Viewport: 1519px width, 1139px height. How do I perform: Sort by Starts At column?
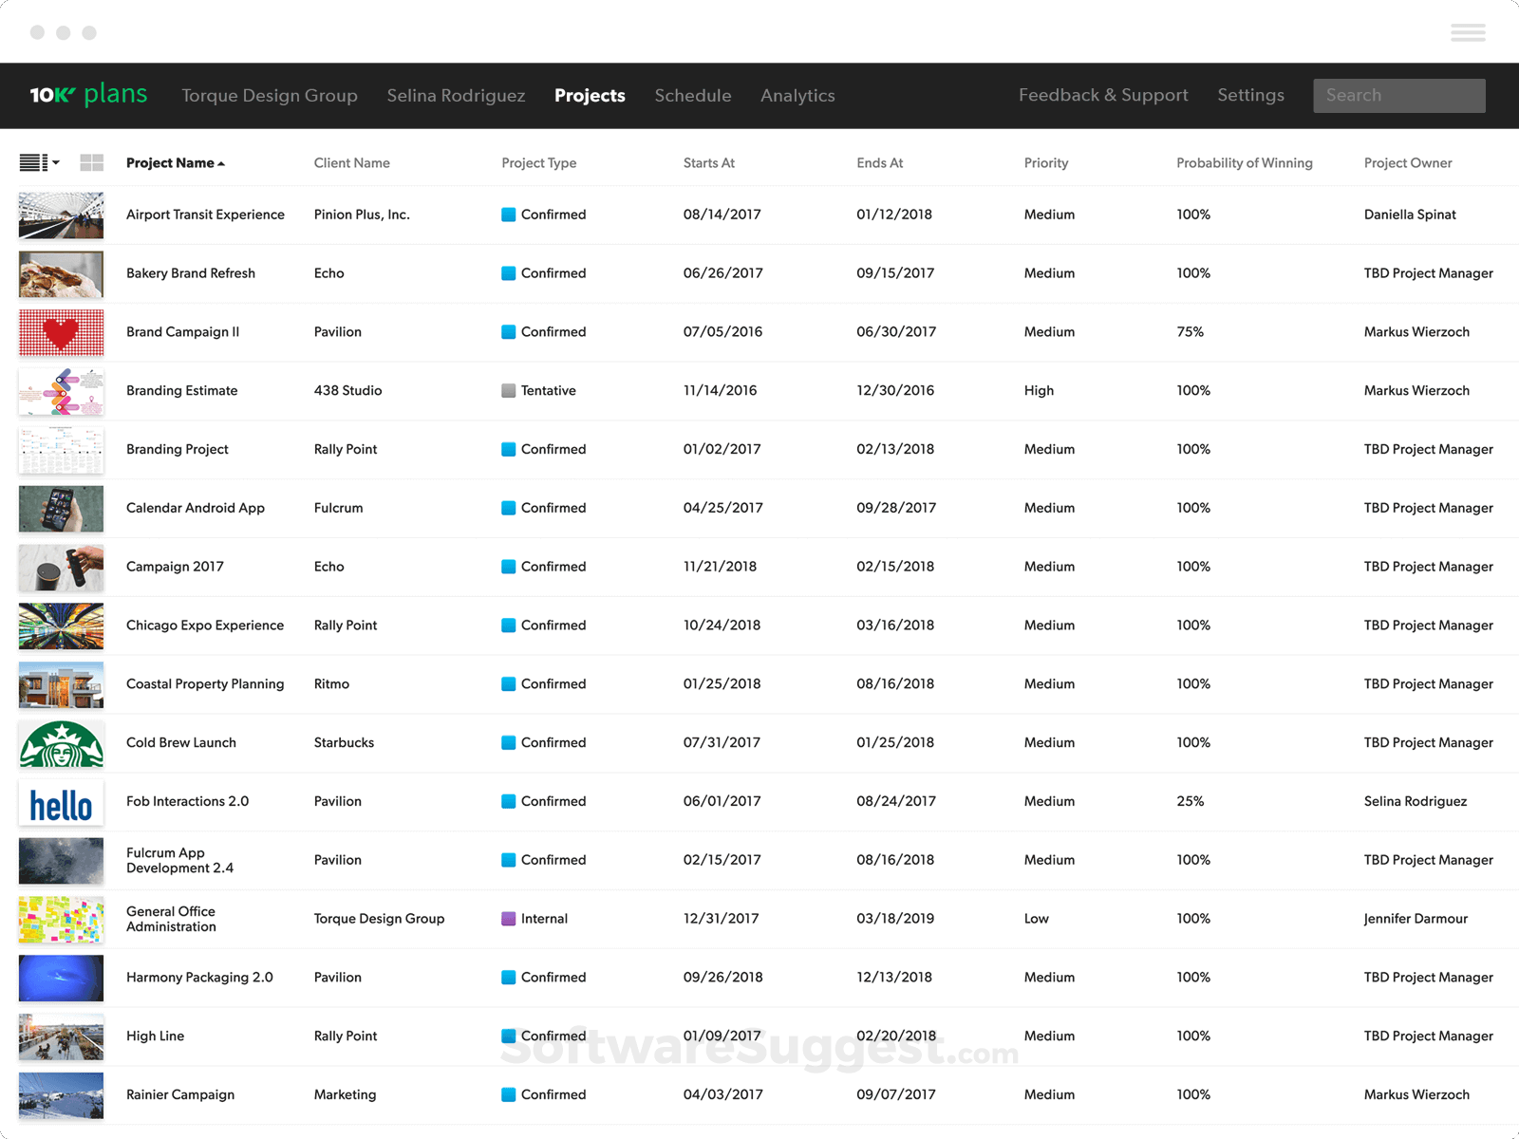click(x=708, y=163)
